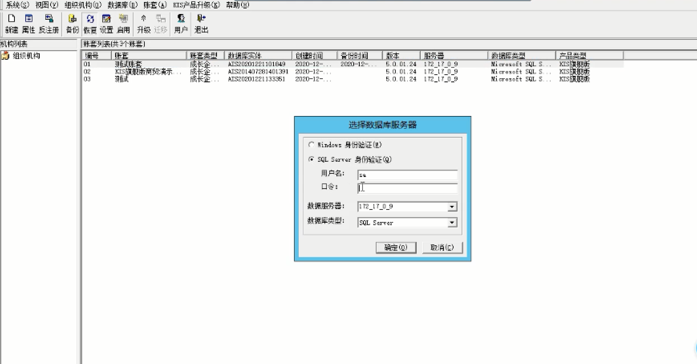Click the 升级 (Upgrade) toolbar icon
The width and height of the screenshot is (697, 364).
[143, 23]
